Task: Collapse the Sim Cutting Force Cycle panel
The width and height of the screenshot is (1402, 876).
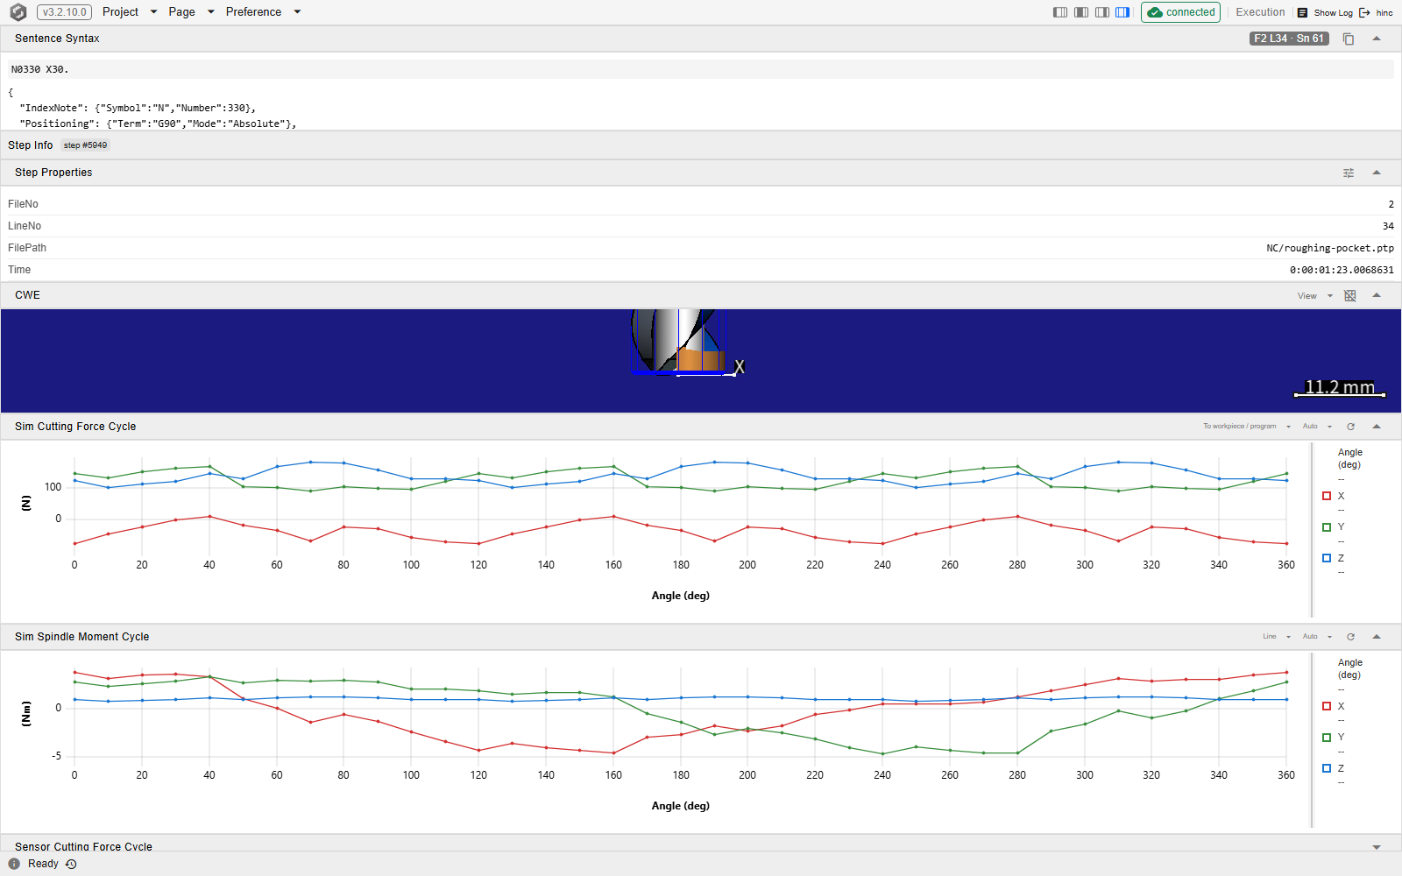Action: 1377,427
